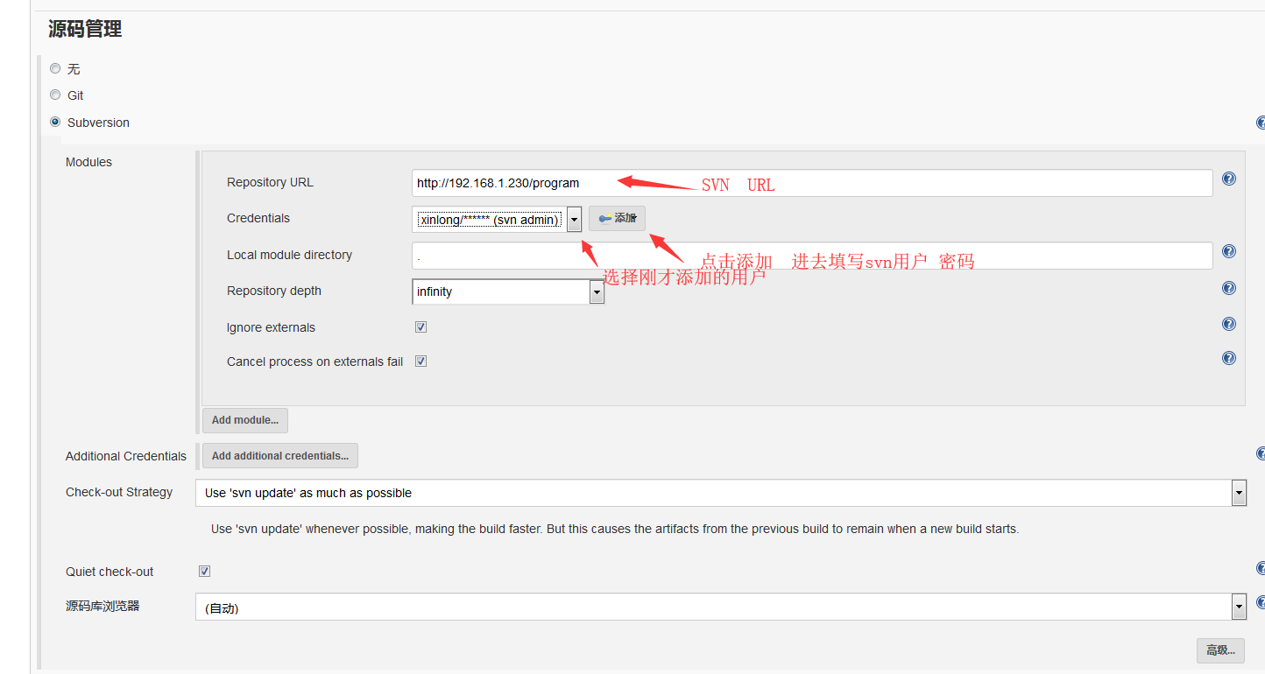Select the Subversion radio button

[55, 122]
